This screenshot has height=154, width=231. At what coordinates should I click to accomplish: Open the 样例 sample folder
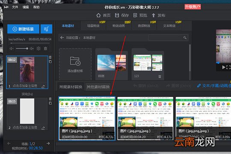[x=112, y=65]
